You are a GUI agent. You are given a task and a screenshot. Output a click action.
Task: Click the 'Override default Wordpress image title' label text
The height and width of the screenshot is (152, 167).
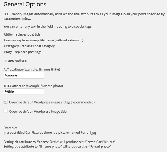coord(38,111)
